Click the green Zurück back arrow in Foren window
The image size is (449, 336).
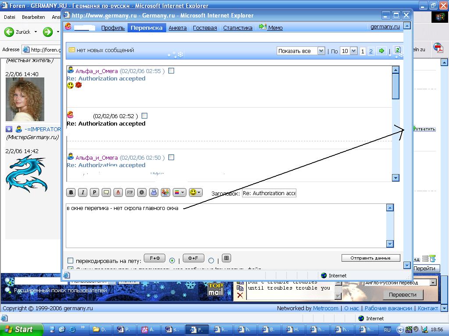click(9, 31)
